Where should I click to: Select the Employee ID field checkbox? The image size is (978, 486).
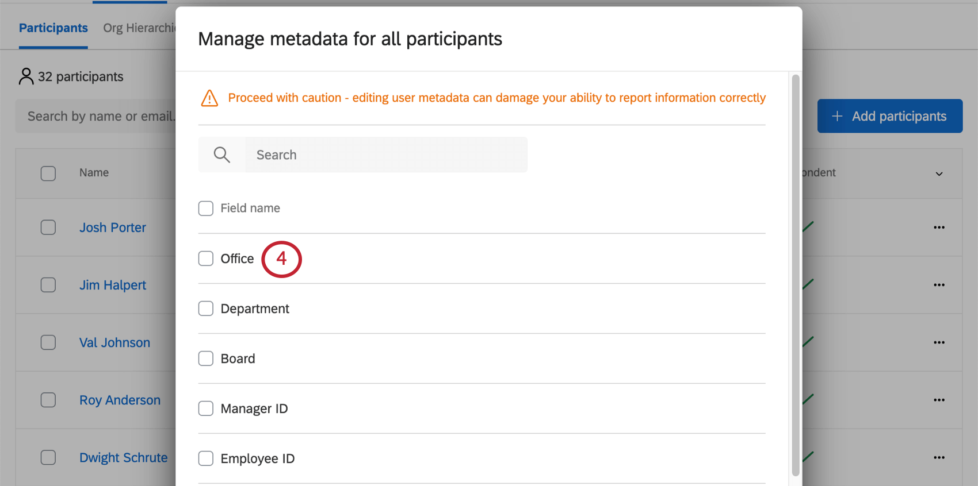point(205,458)
